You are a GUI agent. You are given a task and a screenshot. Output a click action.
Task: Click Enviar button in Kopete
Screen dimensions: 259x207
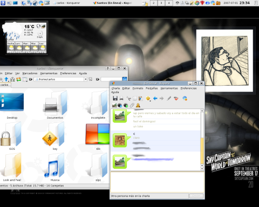tap(196, 196)
